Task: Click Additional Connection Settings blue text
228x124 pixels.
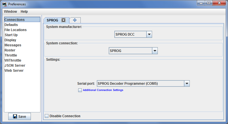Action: [x=103, y=90]
